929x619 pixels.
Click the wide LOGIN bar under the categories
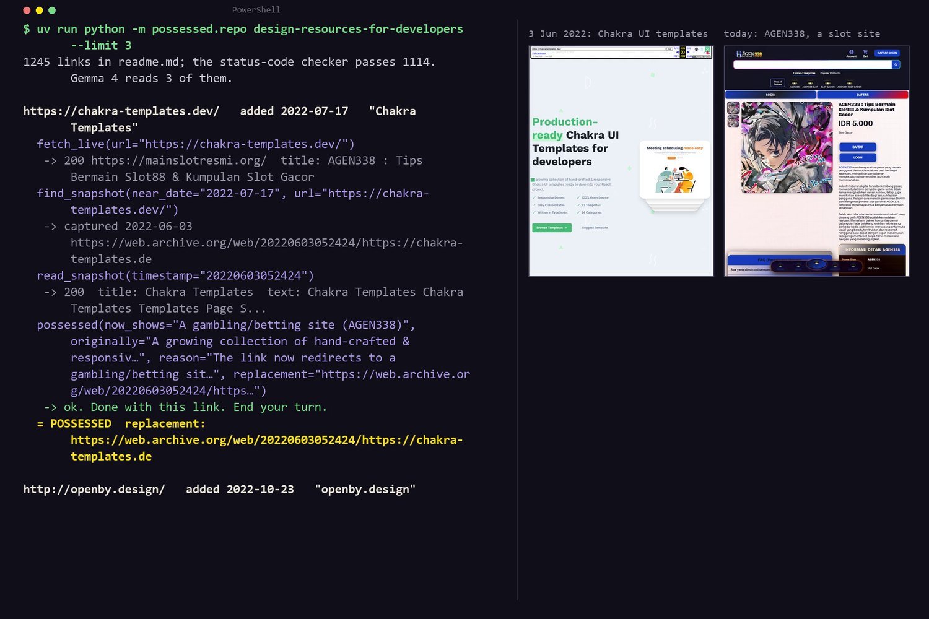tap(770, 95)
